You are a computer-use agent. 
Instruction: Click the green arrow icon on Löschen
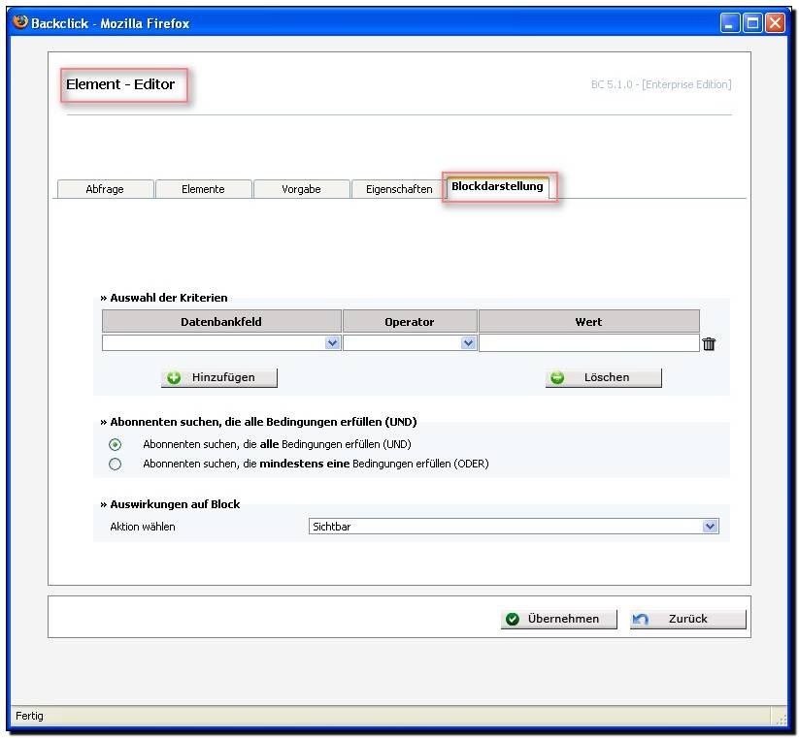pos(557,377)
